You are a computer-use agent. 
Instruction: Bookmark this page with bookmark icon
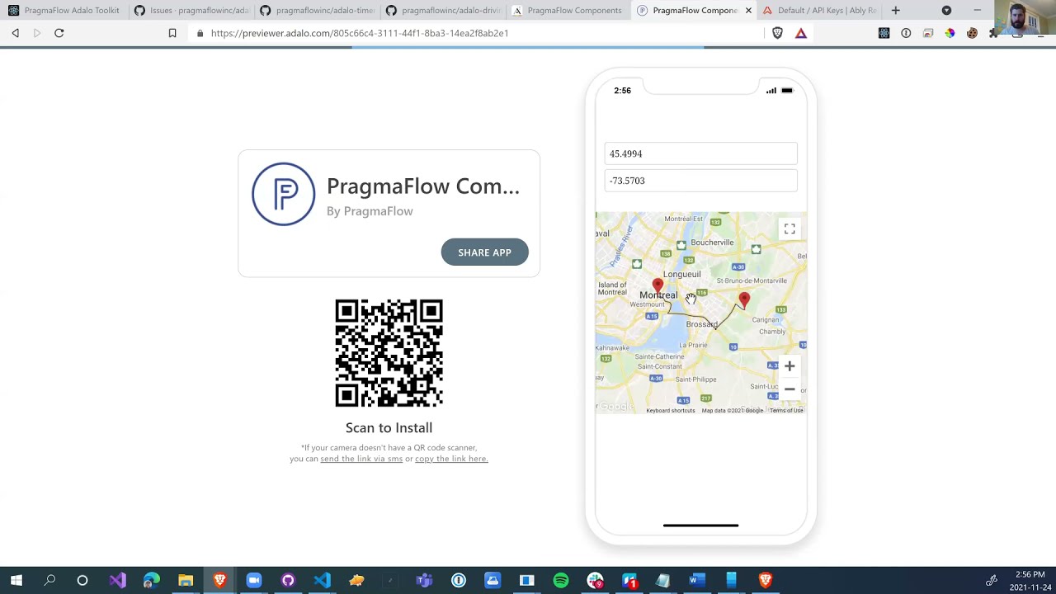tap(172, 33)
